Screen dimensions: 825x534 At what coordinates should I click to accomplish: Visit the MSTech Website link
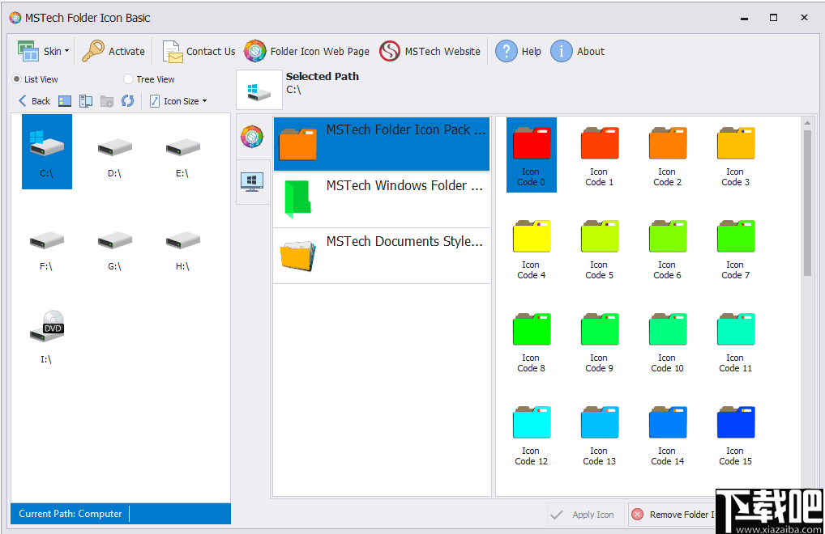[430, 52]
